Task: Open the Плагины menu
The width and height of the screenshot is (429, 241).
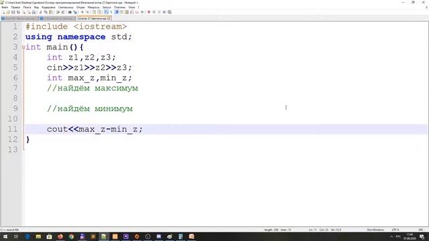Action: point(119,7)
